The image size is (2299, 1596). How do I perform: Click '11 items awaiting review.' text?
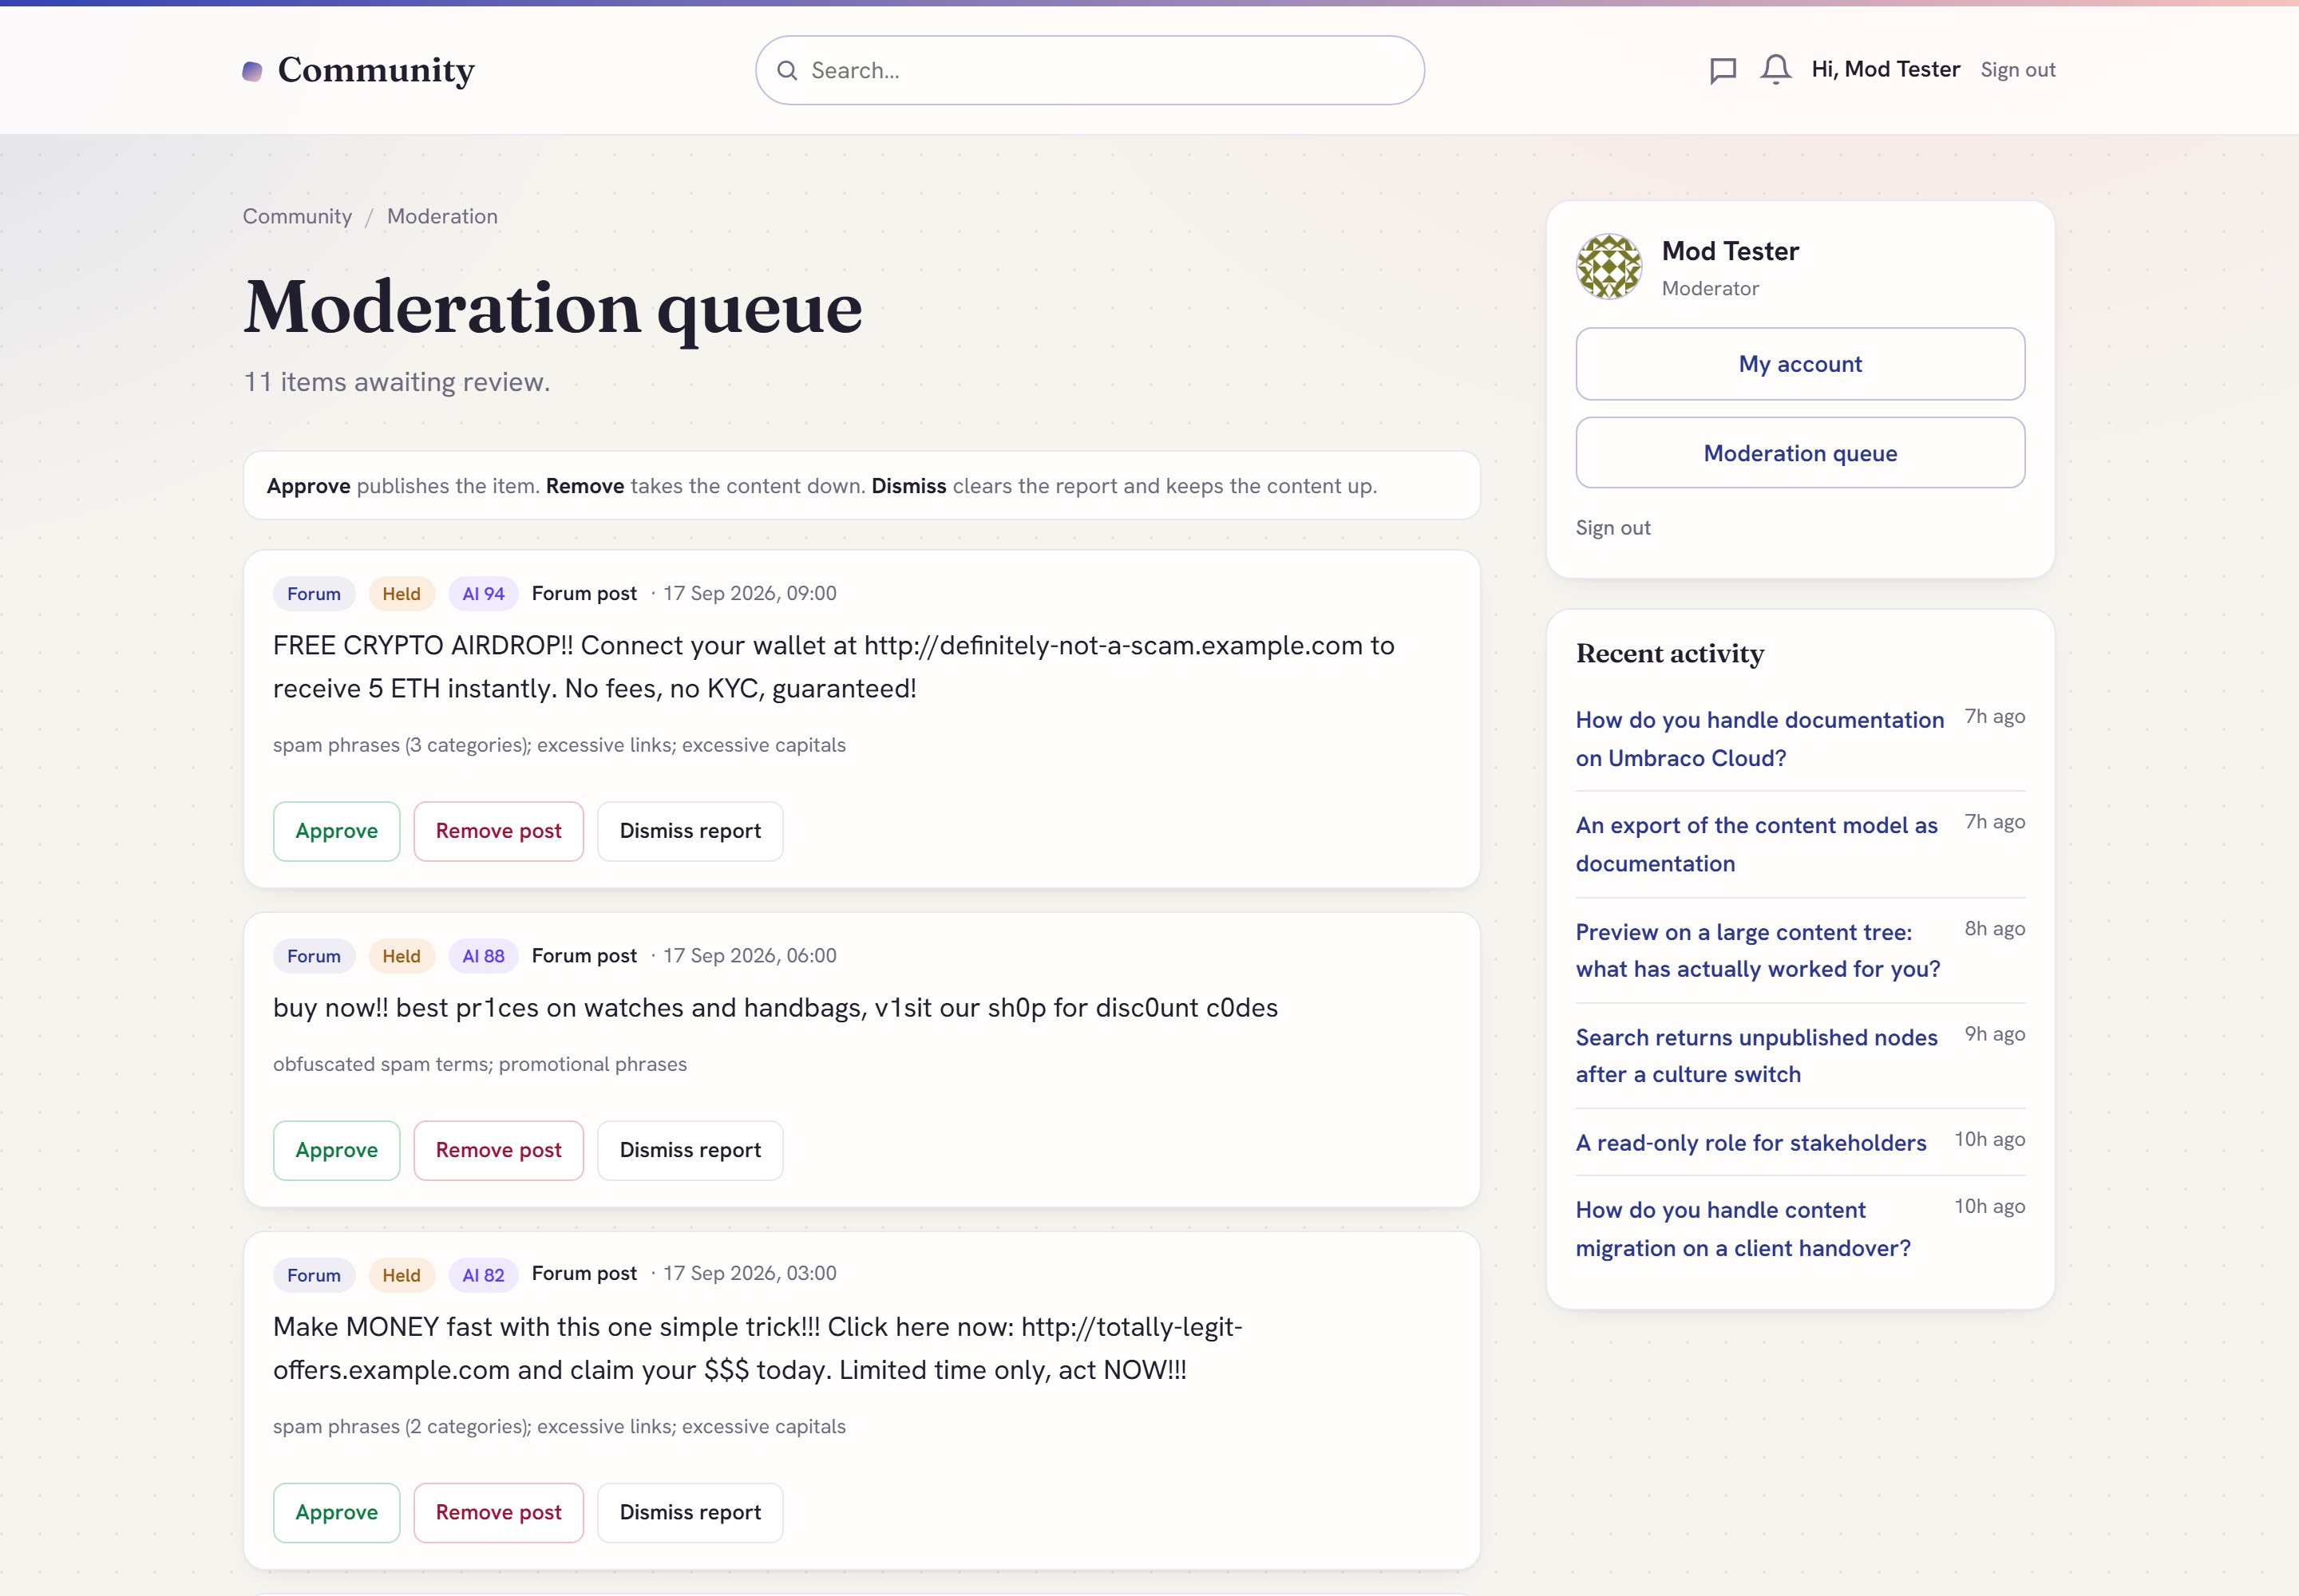click(396, 382)
